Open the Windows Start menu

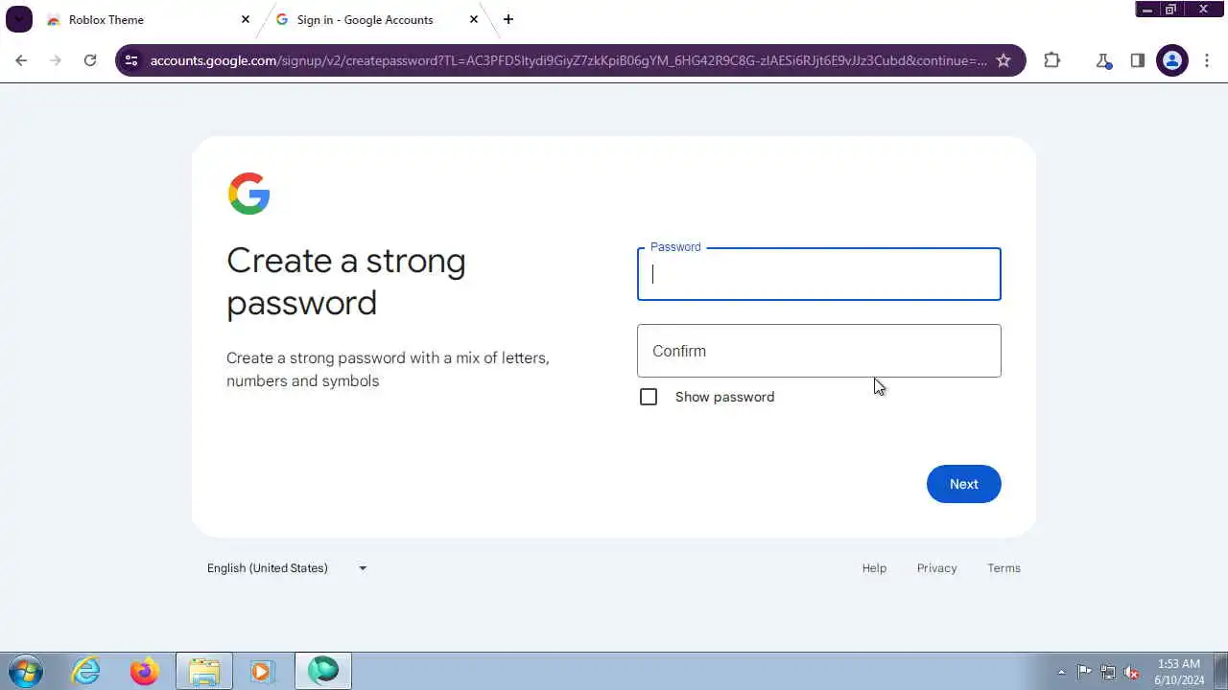tap(26, 671)
